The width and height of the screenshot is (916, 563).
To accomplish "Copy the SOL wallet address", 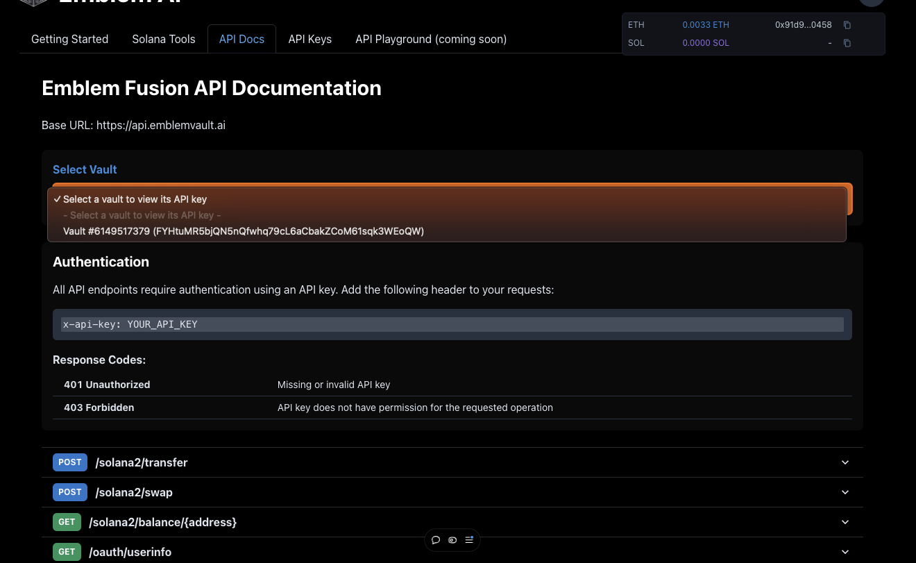I will [847, 43].
